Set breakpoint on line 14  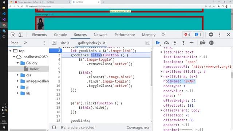pyautogui.click(x=58, y=103)
